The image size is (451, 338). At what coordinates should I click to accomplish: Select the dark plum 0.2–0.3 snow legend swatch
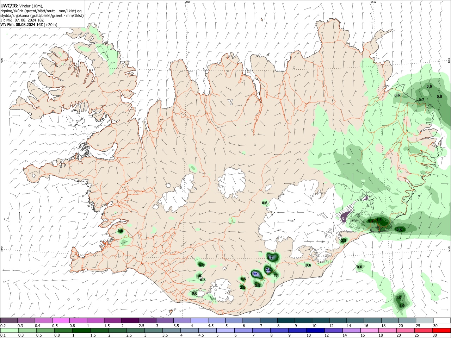tap(9, 320)
